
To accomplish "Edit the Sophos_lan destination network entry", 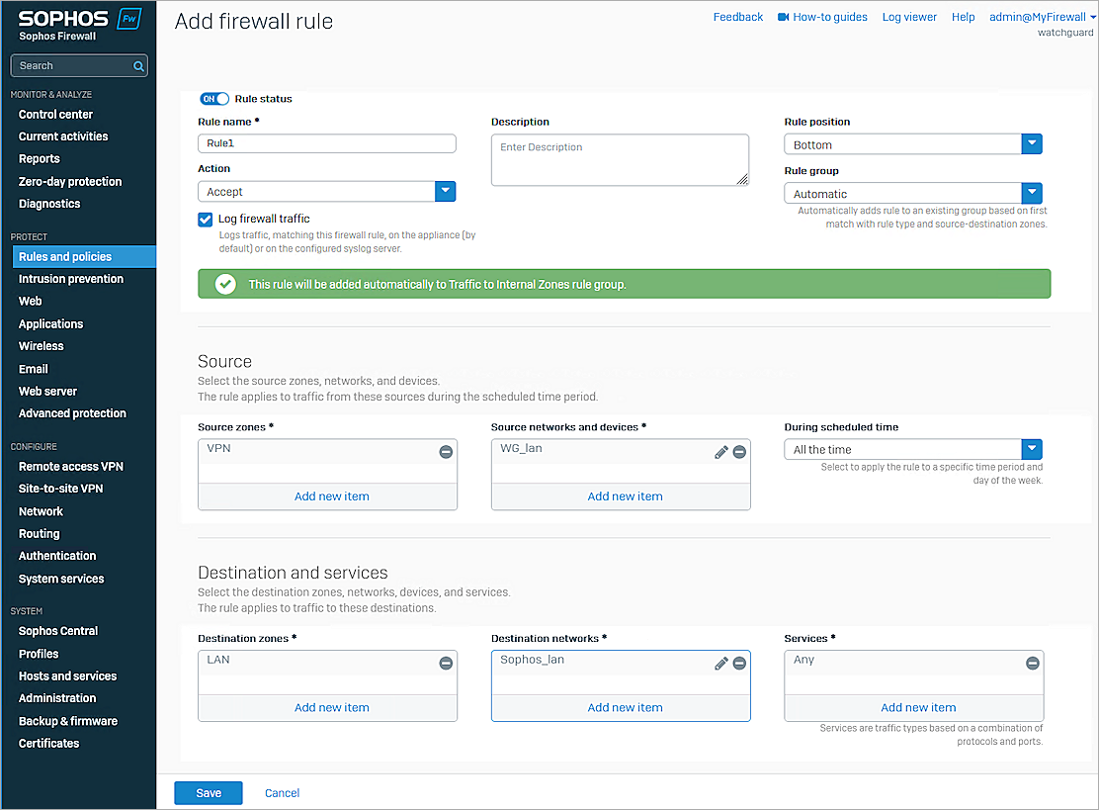I will [x=720, y=663].
